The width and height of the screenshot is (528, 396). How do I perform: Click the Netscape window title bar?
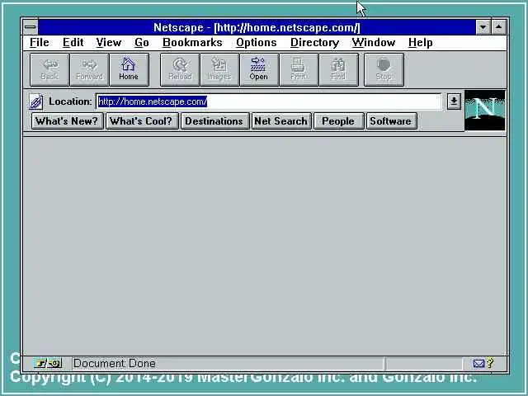(x=257, y=27)
